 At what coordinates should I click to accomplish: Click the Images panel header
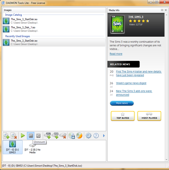[x=54, y=10]
